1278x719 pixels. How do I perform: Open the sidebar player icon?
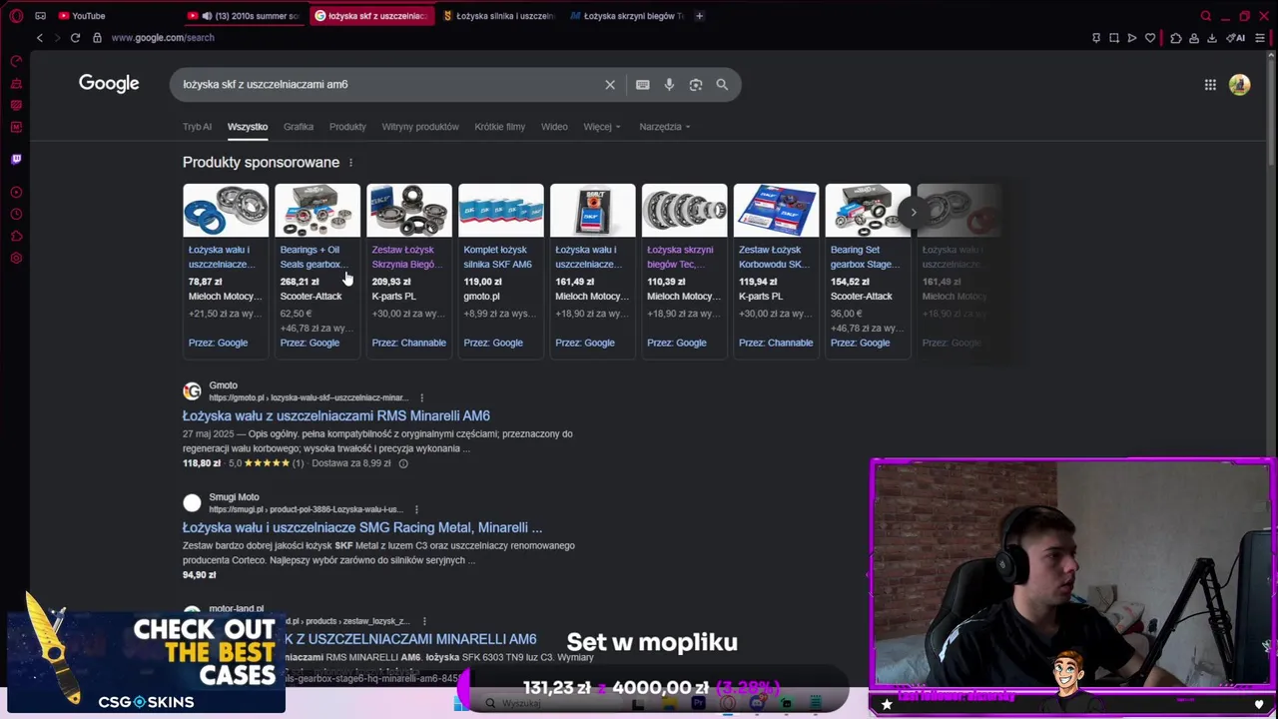point(16,193)
